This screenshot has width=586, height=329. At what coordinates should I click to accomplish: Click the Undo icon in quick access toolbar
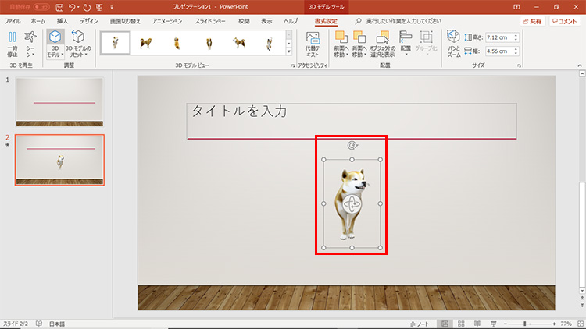[73, 6]
